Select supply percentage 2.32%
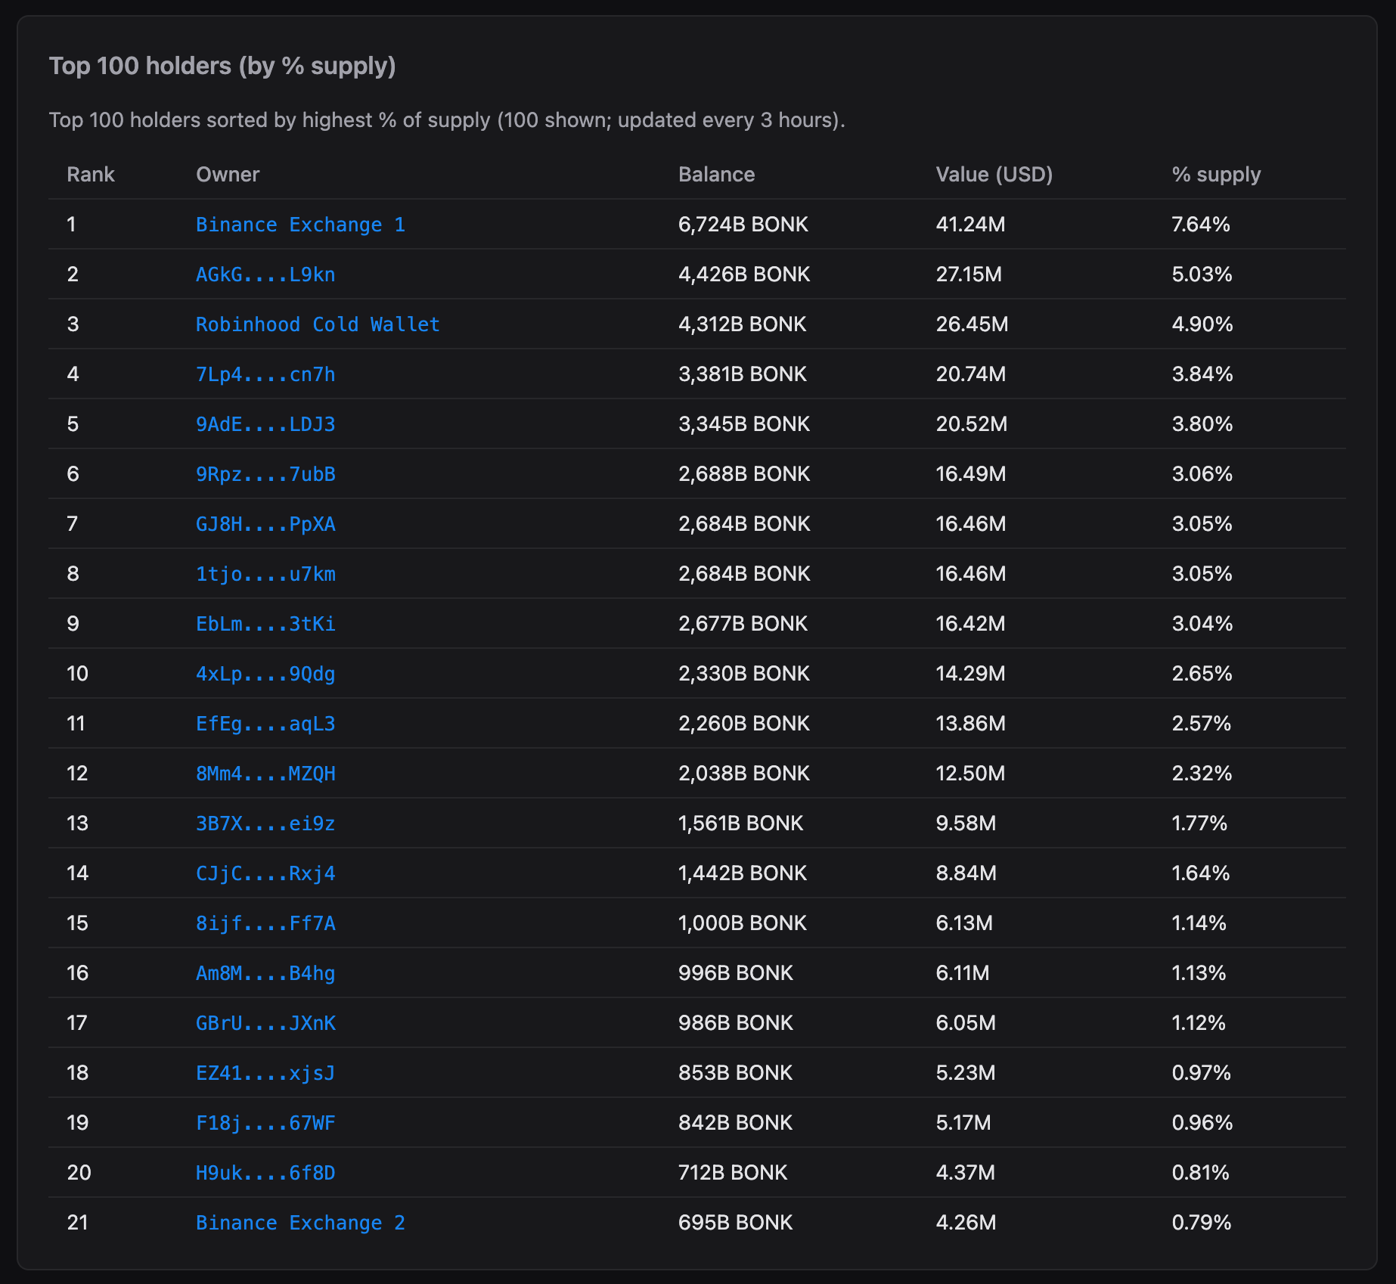 (x=1202, y=774)
